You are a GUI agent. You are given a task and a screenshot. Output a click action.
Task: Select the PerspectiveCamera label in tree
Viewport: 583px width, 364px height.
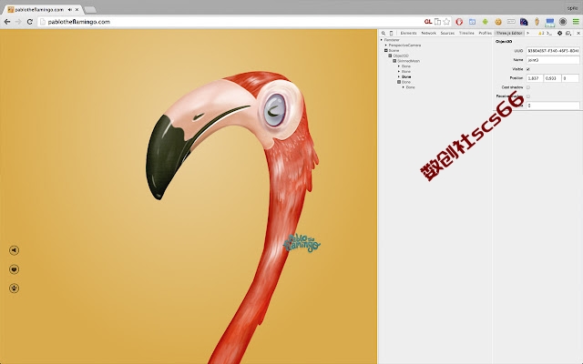coord(404,45)
